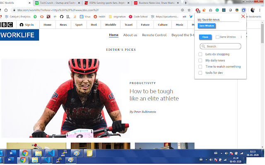Open the Chrome three-dot main menu
This screenshot has width=265, height=165.
coord(260,10)
